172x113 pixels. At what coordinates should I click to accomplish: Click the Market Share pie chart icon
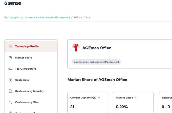pyautogui.click(x=11, y=58)
